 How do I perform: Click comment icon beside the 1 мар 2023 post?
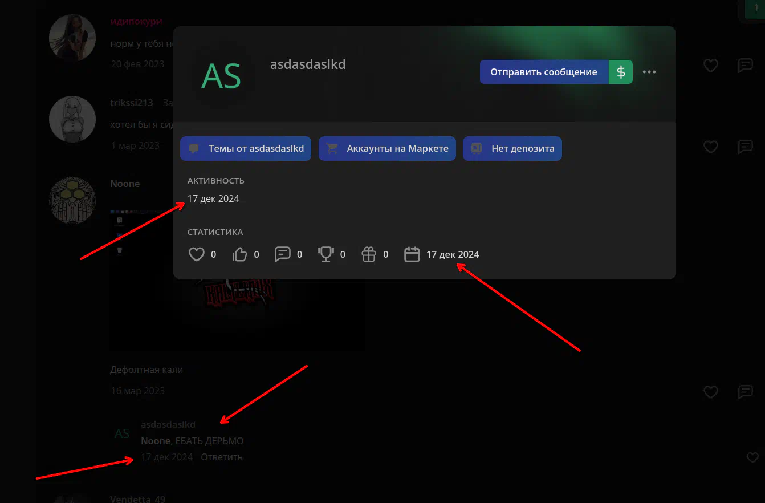click(x=745, y=147)
